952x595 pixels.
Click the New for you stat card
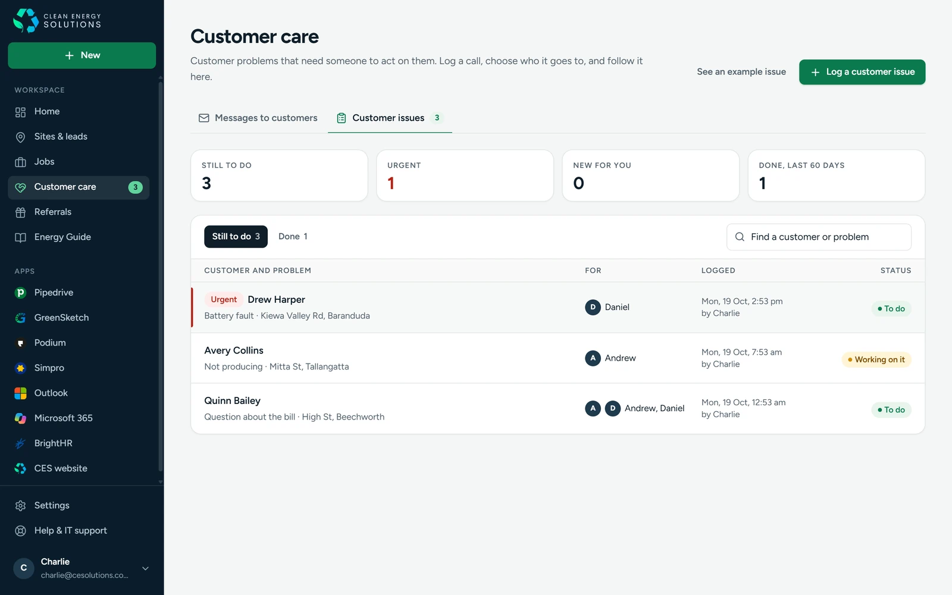click(651, 176)
